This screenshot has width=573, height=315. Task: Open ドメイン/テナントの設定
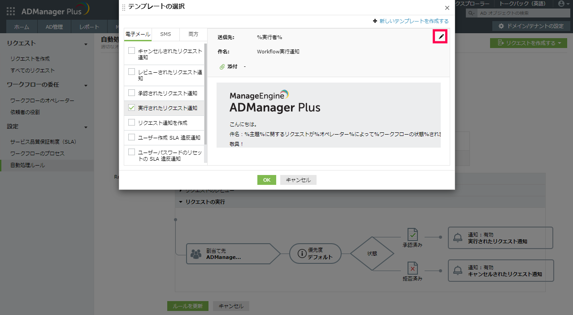click(530, 26)
